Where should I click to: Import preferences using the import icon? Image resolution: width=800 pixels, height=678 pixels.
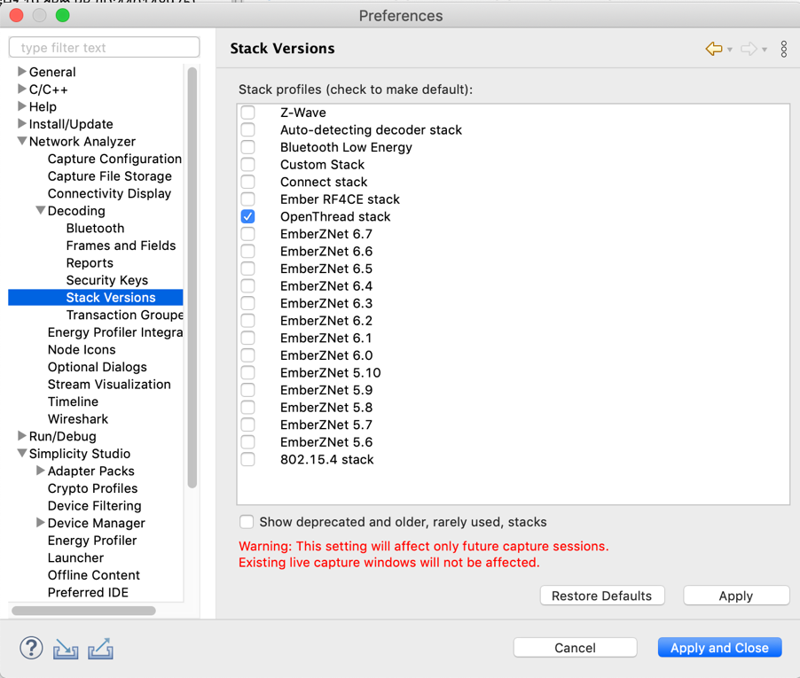pos(66,648)
